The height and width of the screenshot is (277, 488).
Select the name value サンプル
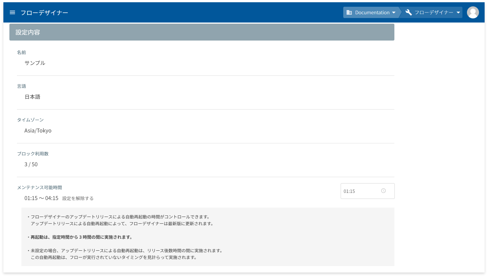35,63
